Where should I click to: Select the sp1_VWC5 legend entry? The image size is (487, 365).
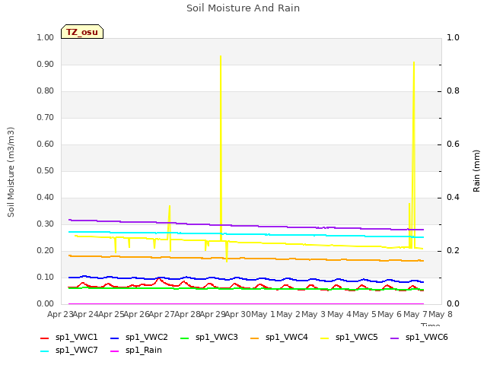[x=349, y=338]
